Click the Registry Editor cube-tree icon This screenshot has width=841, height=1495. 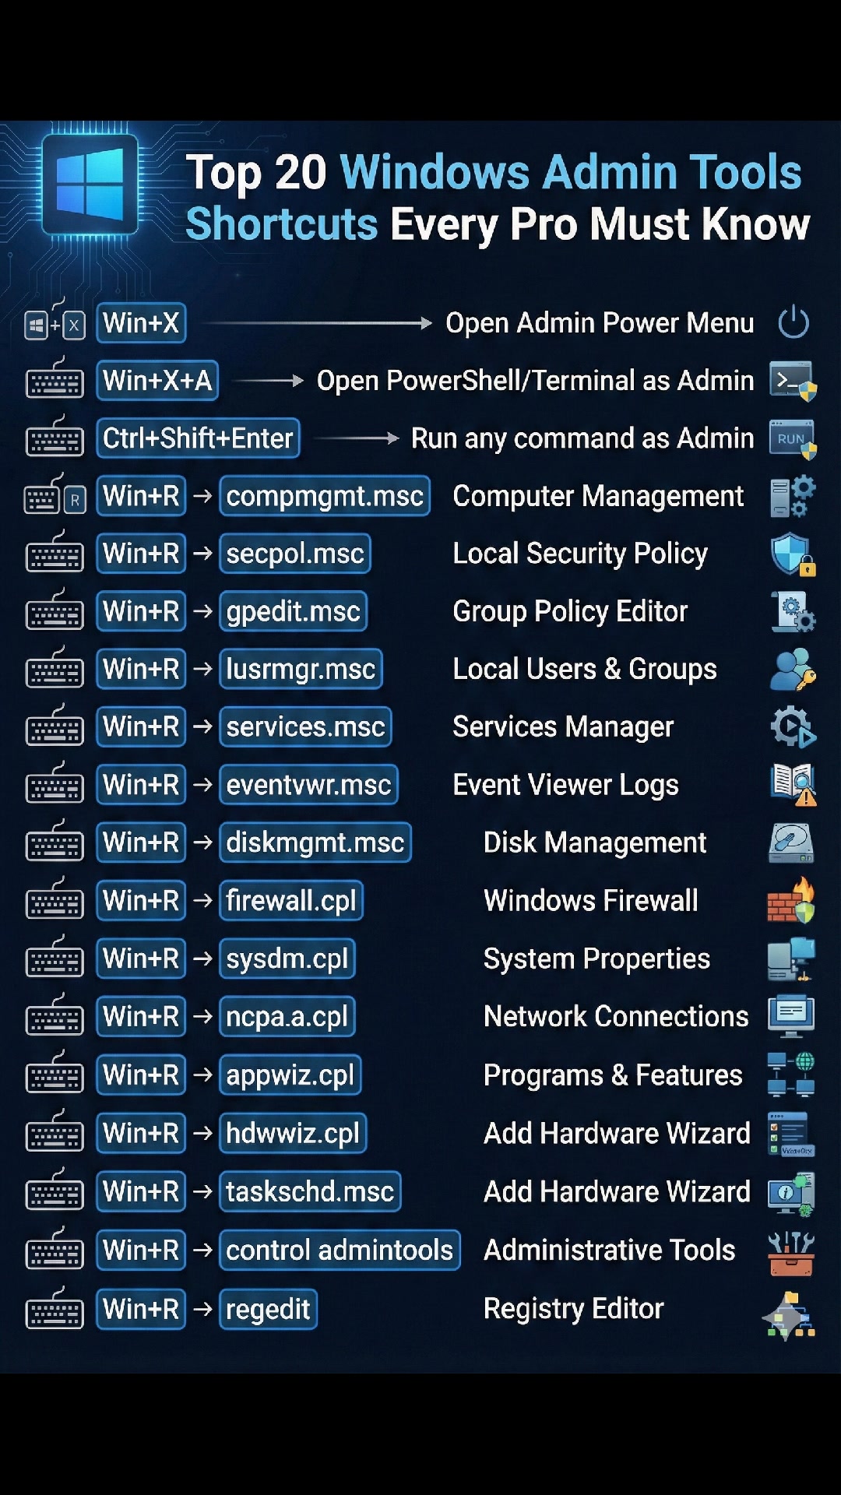(790, 1315)
